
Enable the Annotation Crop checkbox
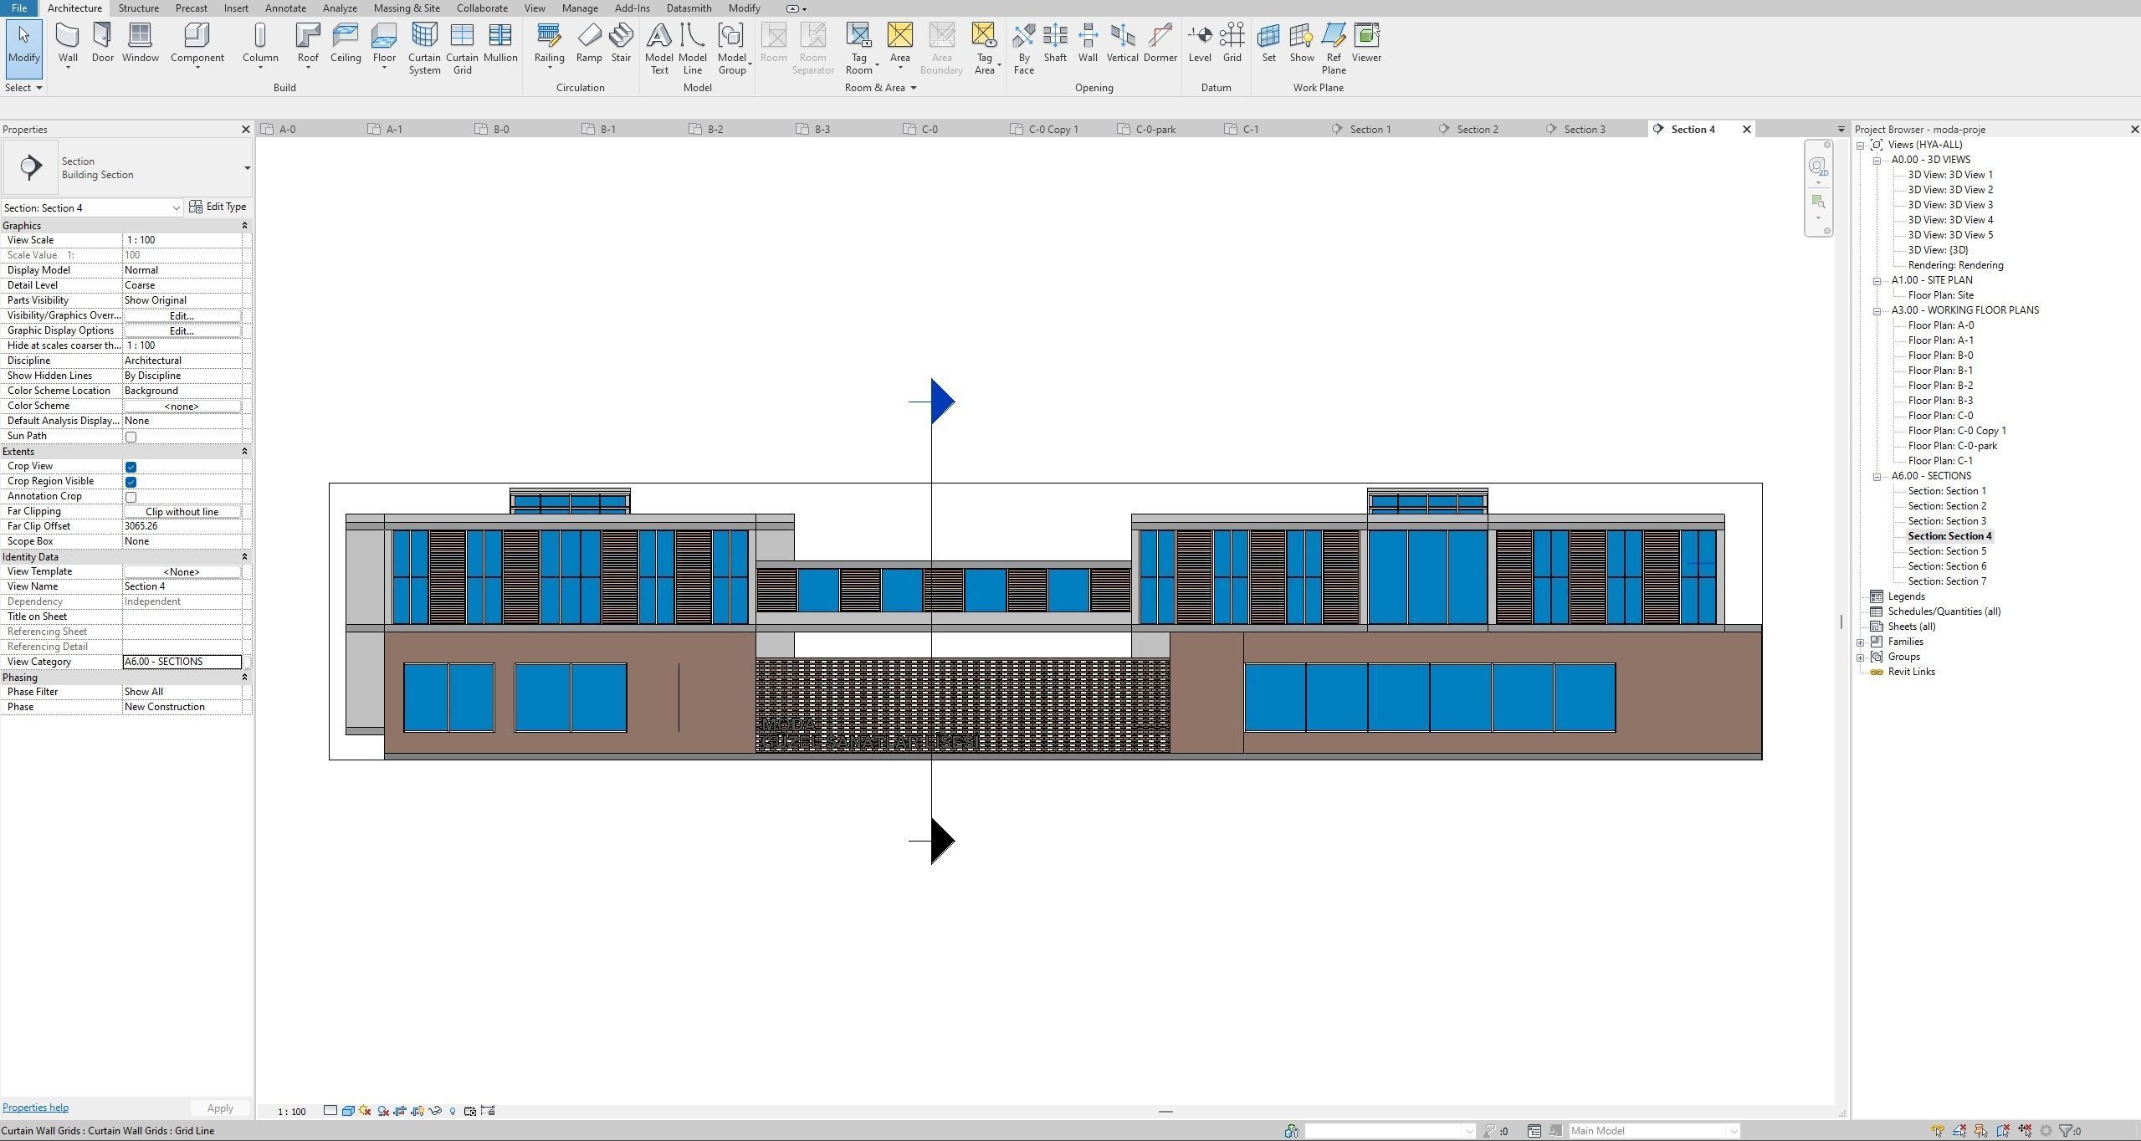click(x=131, y=497)
